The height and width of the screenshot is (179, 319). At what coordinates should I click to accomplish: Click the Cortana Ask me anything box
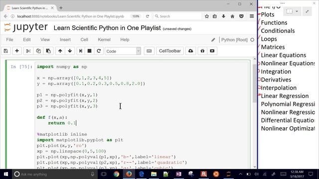(55, 174)
